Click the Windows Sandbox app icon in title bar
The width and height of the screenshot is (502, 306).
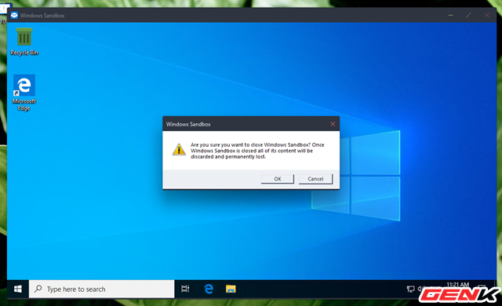pos(14,16)
